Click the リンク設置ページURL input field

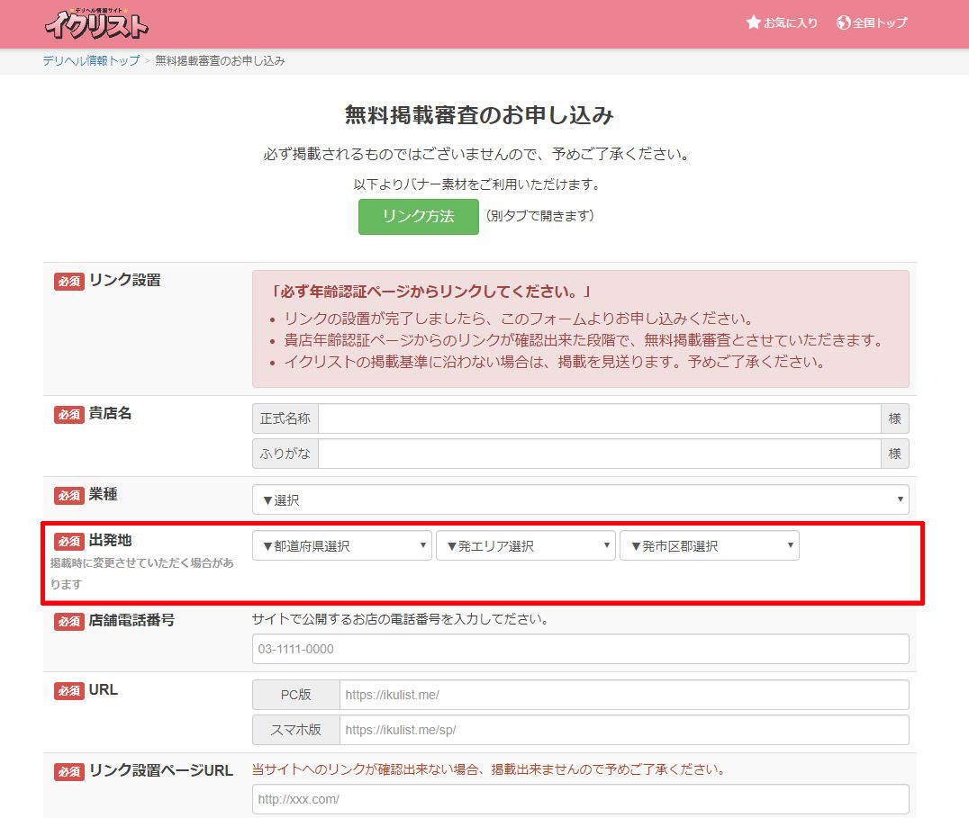pos(580,799)
